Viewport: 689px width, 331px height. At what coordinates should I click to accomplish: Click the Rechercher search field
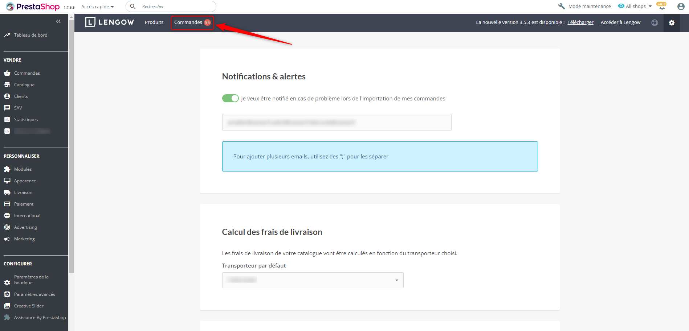click(x=174, y=7)
